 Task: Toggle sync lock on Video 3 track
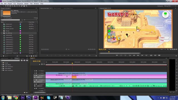coord(36,71)
